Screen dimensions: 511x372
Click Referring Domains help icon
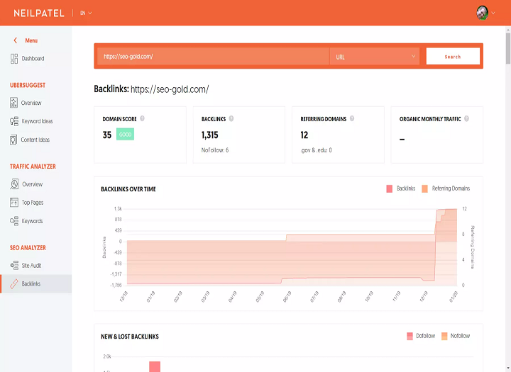coord(352,118)
